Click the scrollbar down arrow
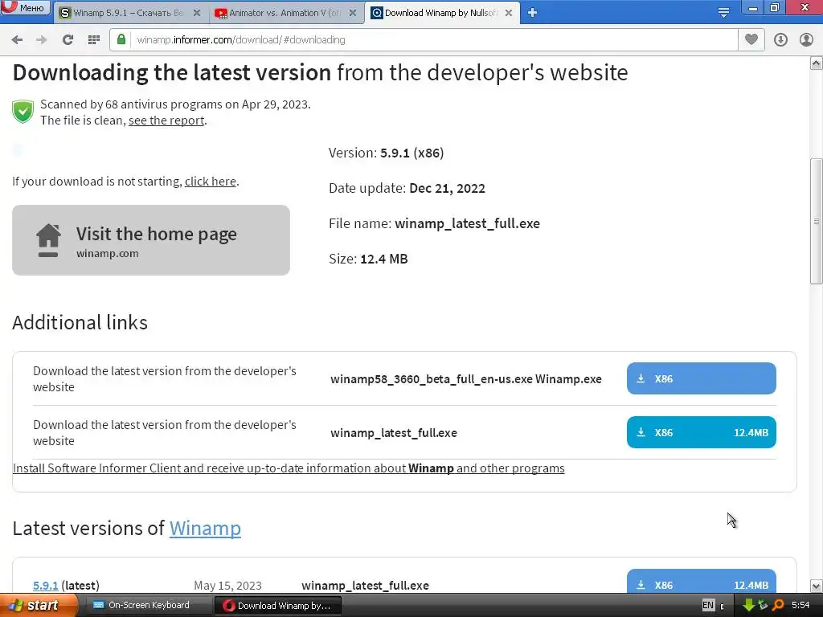This screenshot has width=823, height=617. point(817,586)
